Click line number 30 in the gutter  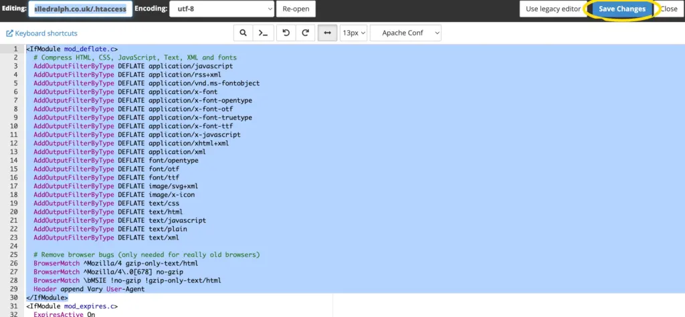click(15, 298)
